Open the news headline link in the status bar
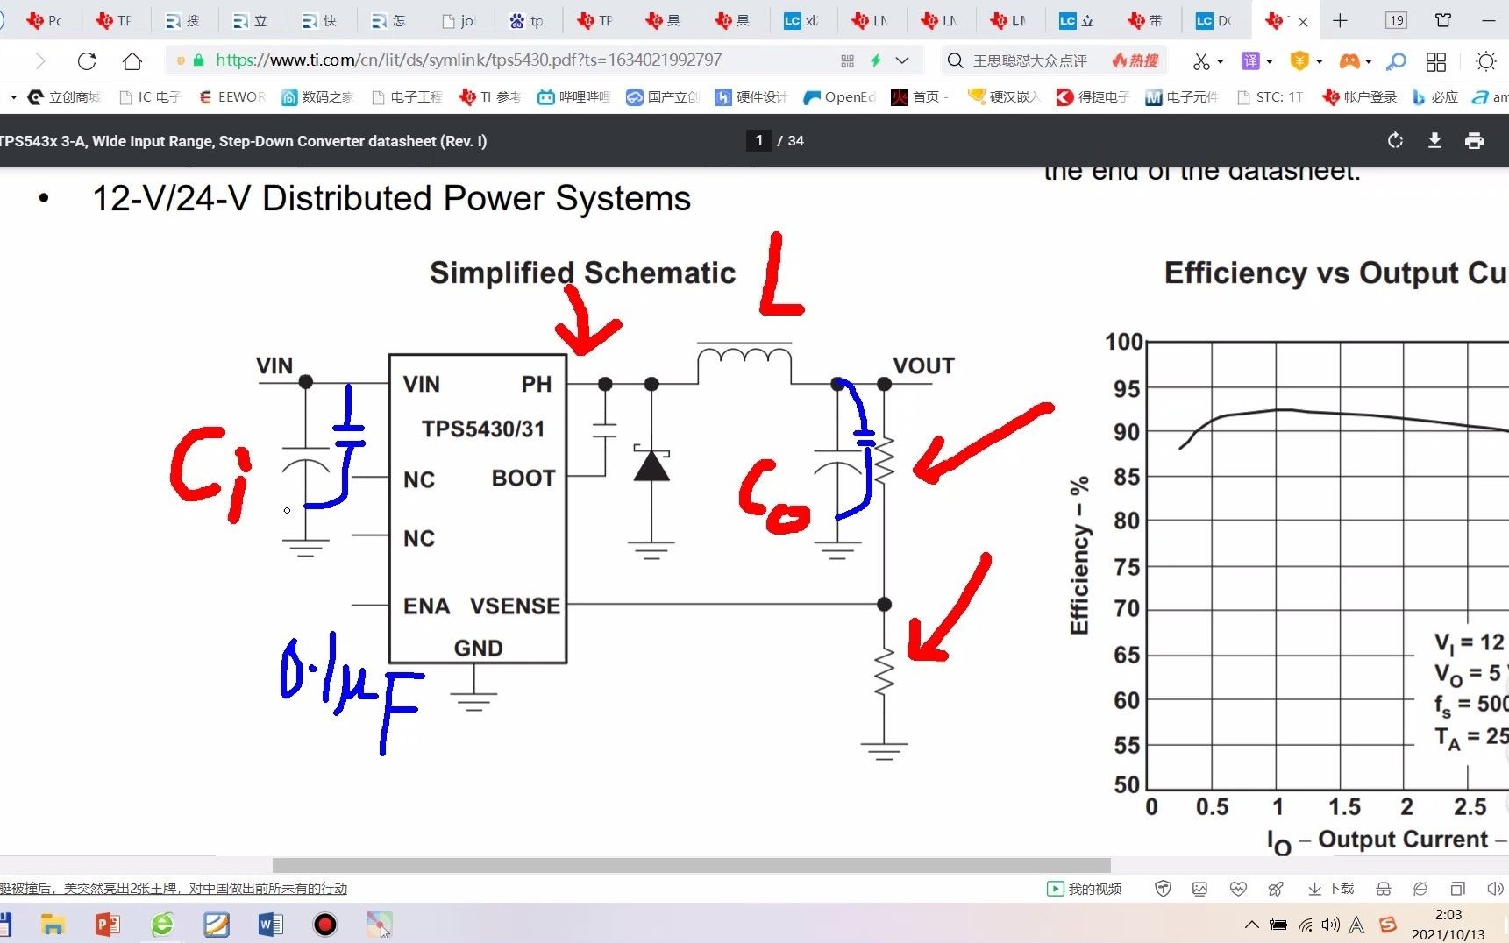This screenshot has height=943, width=1509. click(174, 889)
